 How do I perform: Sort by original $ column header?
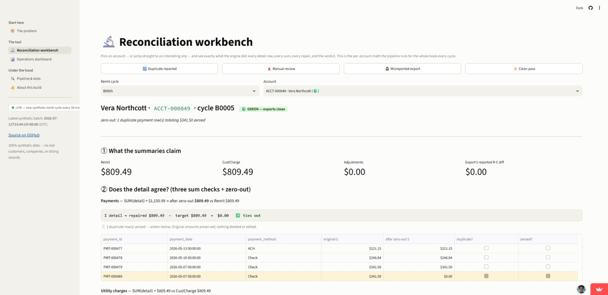pyautogui.click(x=352, y=239)
